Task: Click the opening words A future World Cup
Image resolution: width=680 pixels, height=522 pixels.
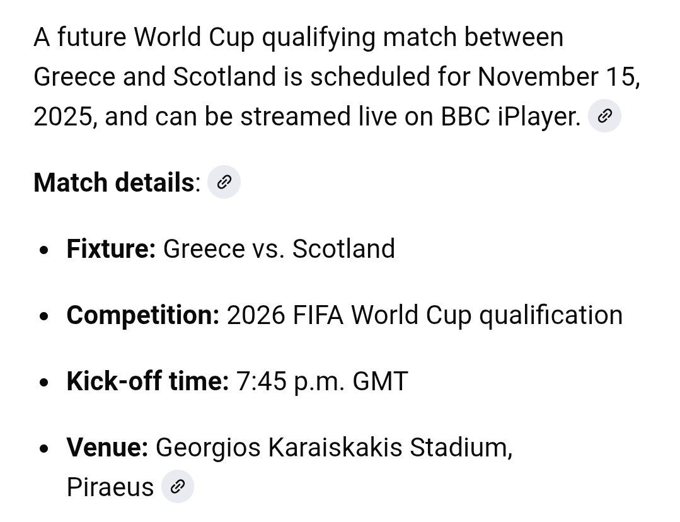Action: click(144, 37)
